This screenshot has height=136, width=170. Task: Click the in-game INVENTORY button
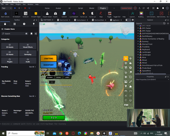pos(49,65)
